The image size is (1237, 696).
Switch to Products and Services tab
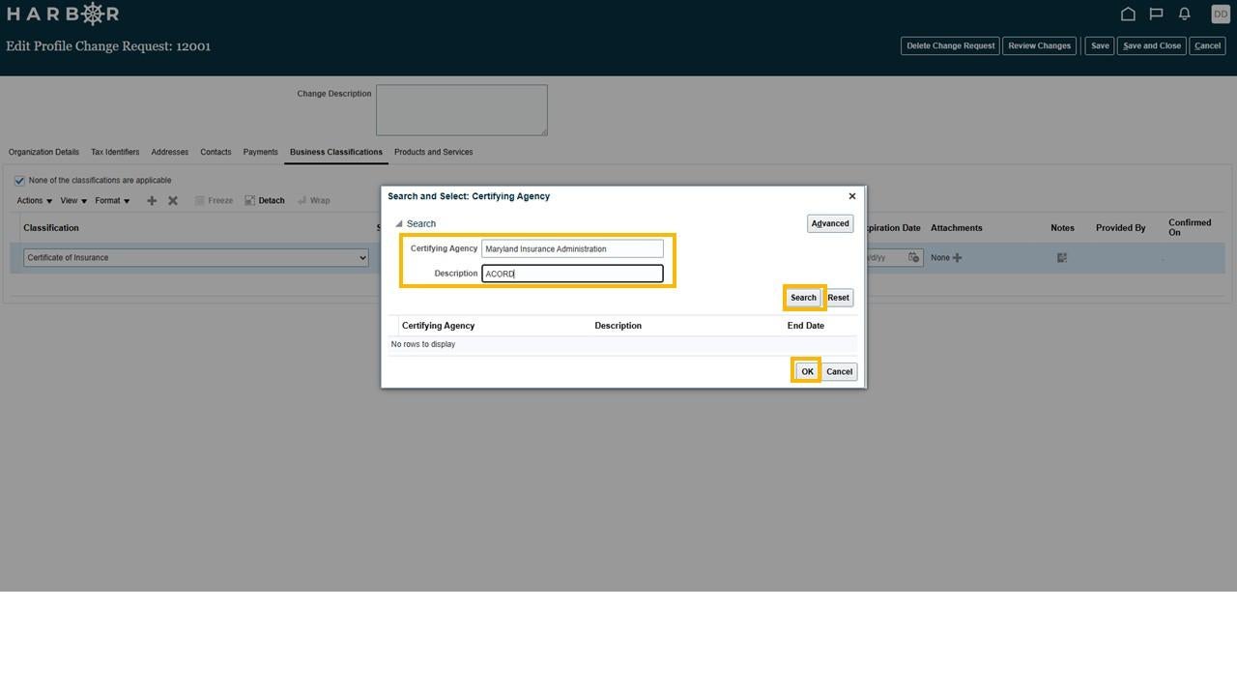433,153
